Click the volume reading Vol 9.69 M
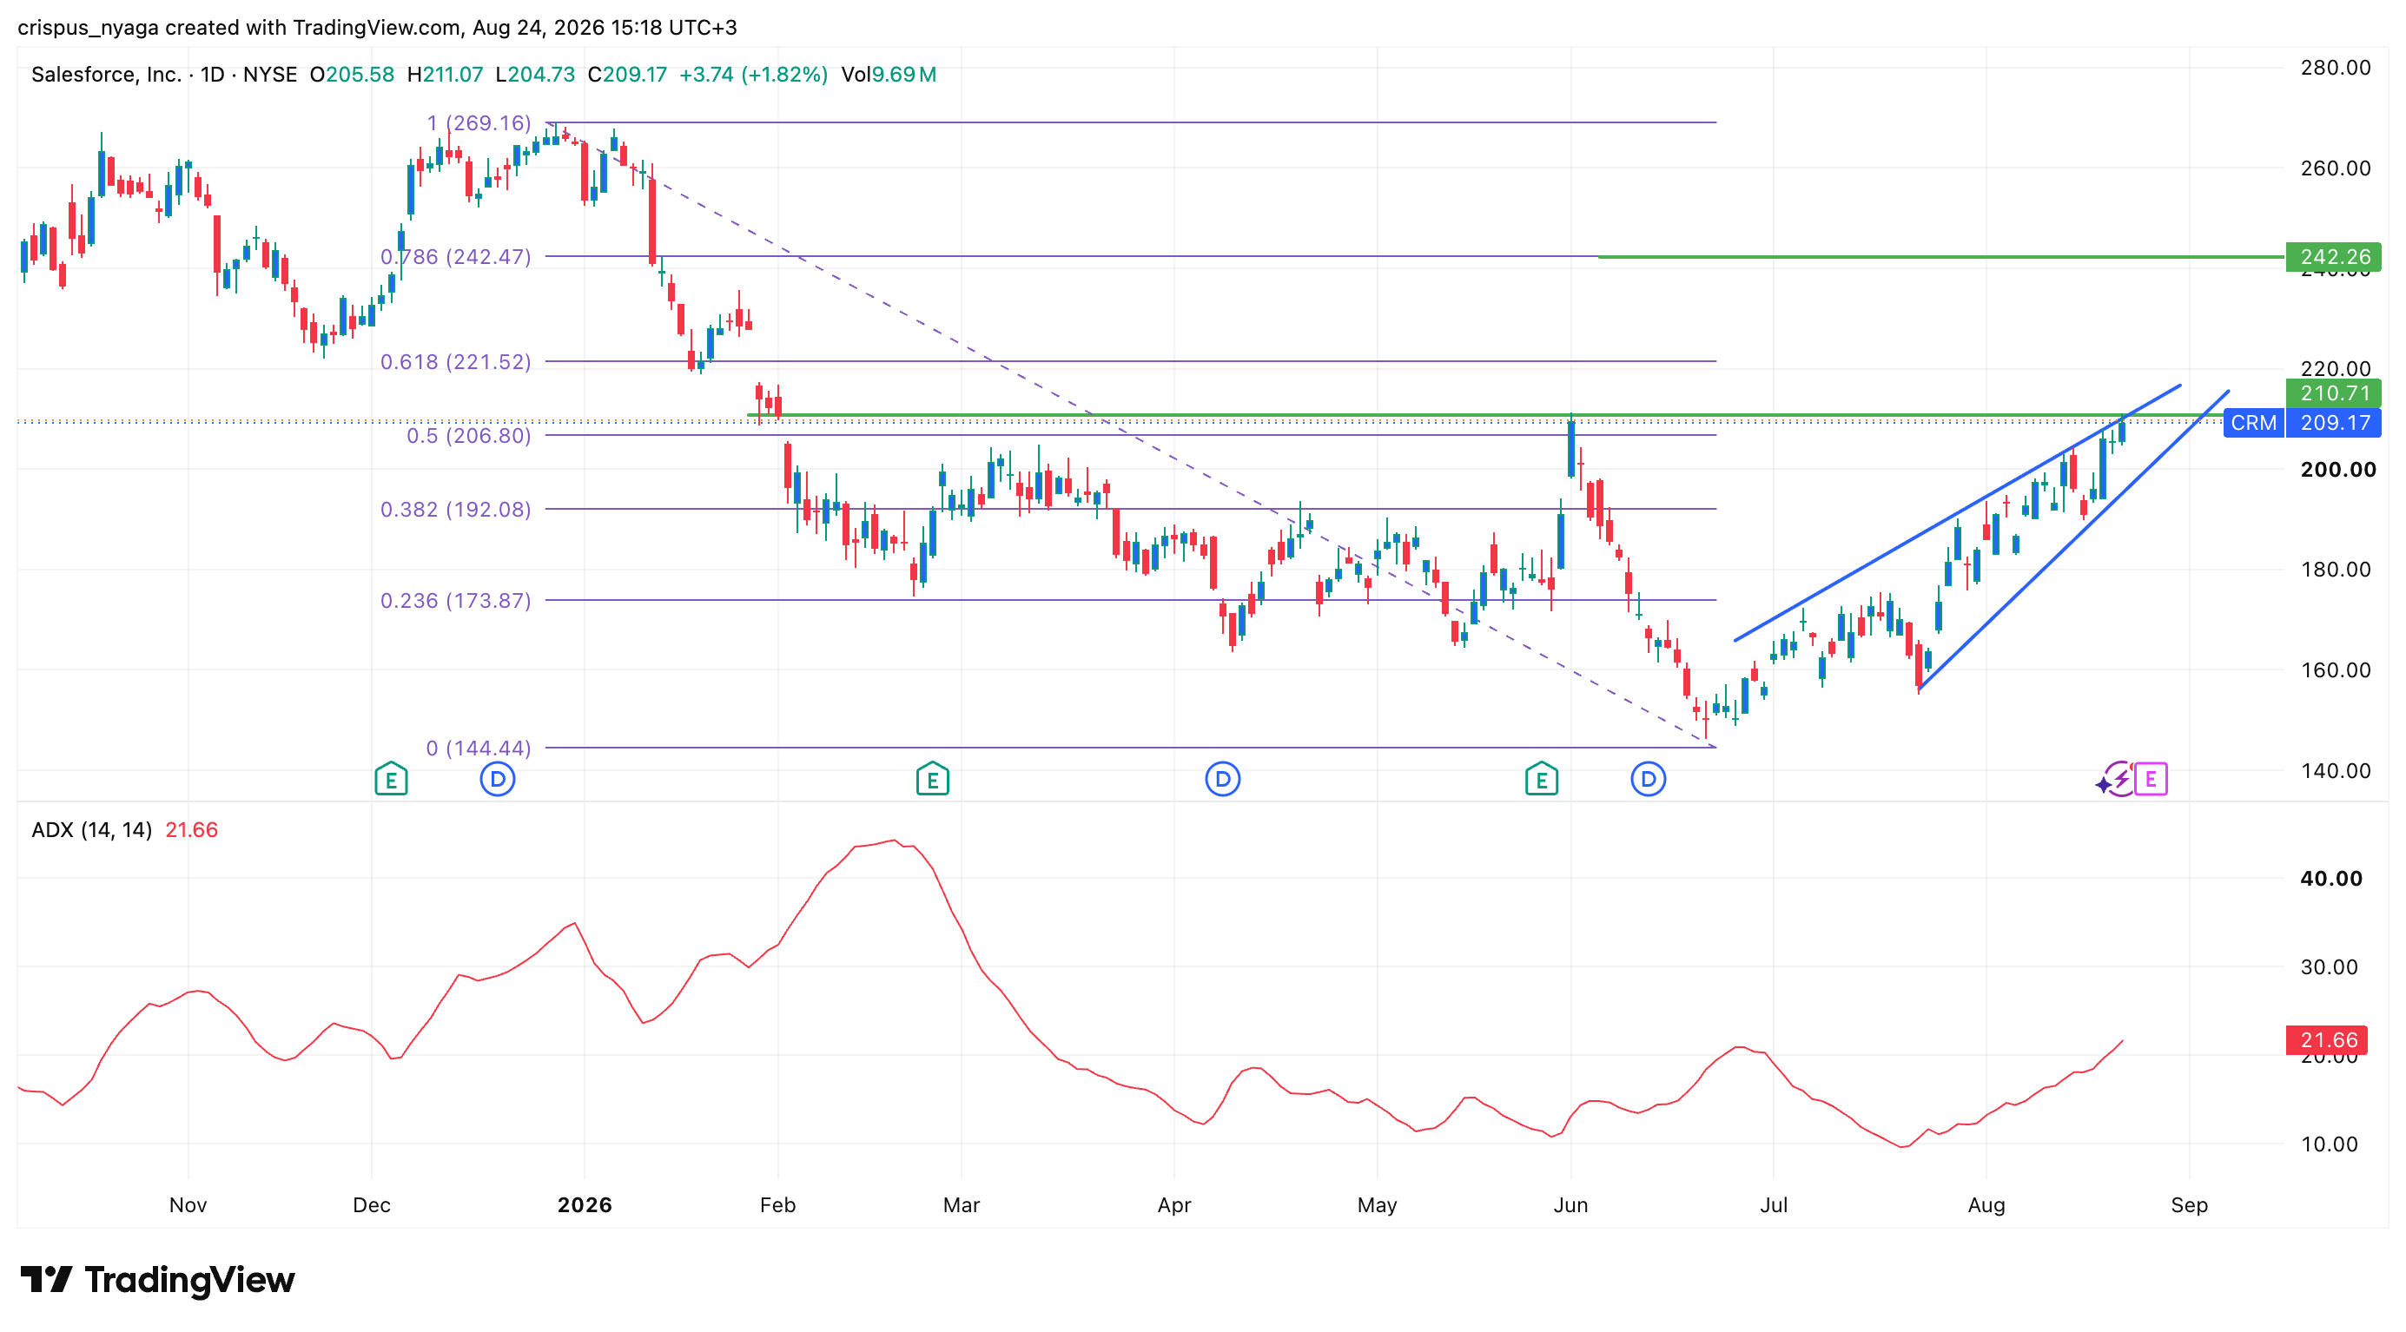The width and height of the screenshot is (2406, 1332). (x=889, y=75)
